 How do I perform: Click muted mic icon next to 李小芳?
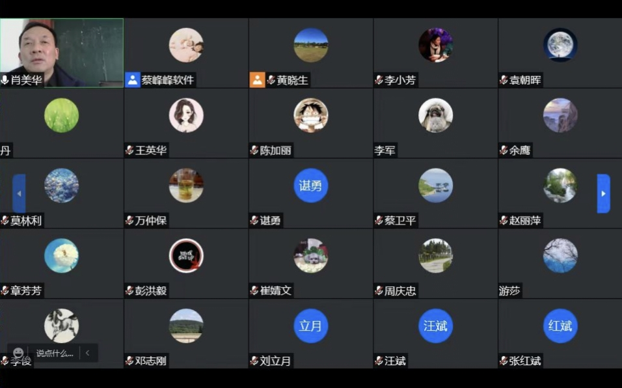(x=379, y=80)
